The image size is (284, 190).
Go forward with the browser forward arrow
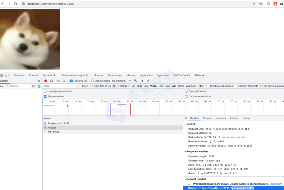[9, 4]
